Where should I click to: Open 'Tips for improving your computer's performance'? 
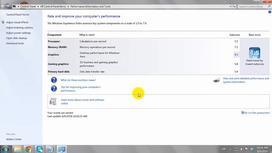(81, 89)
